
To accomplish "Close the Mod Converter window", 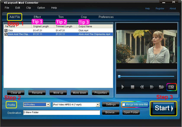I will pyautogui.click(x=174, y=2).
